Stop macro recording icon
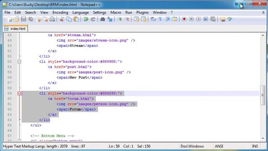This screenshot has width=268, height=151. [x=191, y=19]
